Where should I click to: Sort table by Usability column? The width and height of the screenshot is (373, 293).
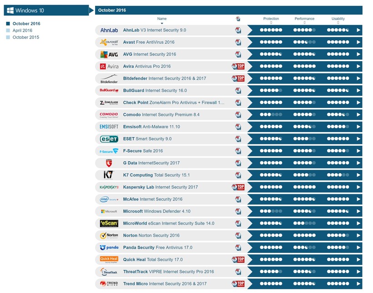coord(338,20)
